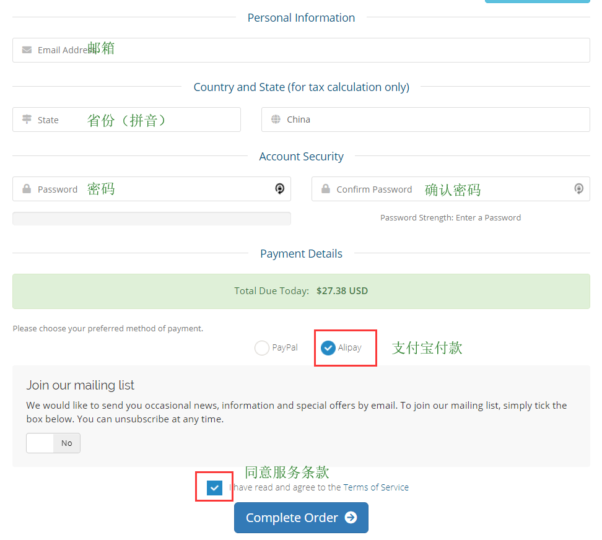Click the password manager icon in Confirm Password
Image resolution: width=602 pixels, height=540 pixels.
click(x=578, y=189)
